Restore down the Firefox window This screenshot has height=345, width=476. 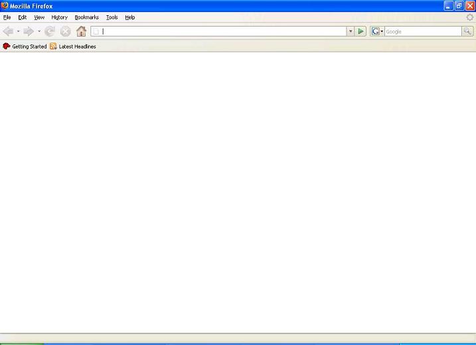pos(459,6)
